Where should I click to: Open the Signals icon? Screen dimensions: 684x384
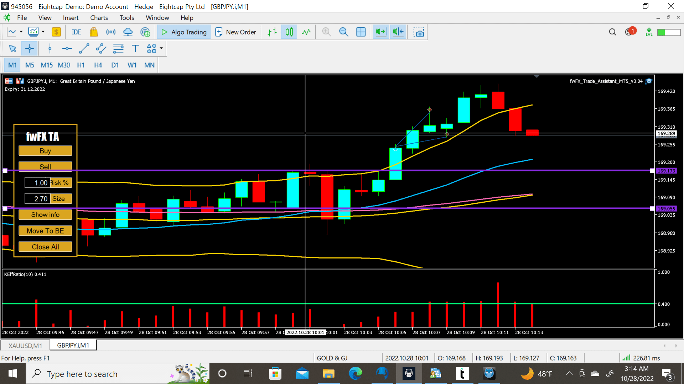coord(111,32)
